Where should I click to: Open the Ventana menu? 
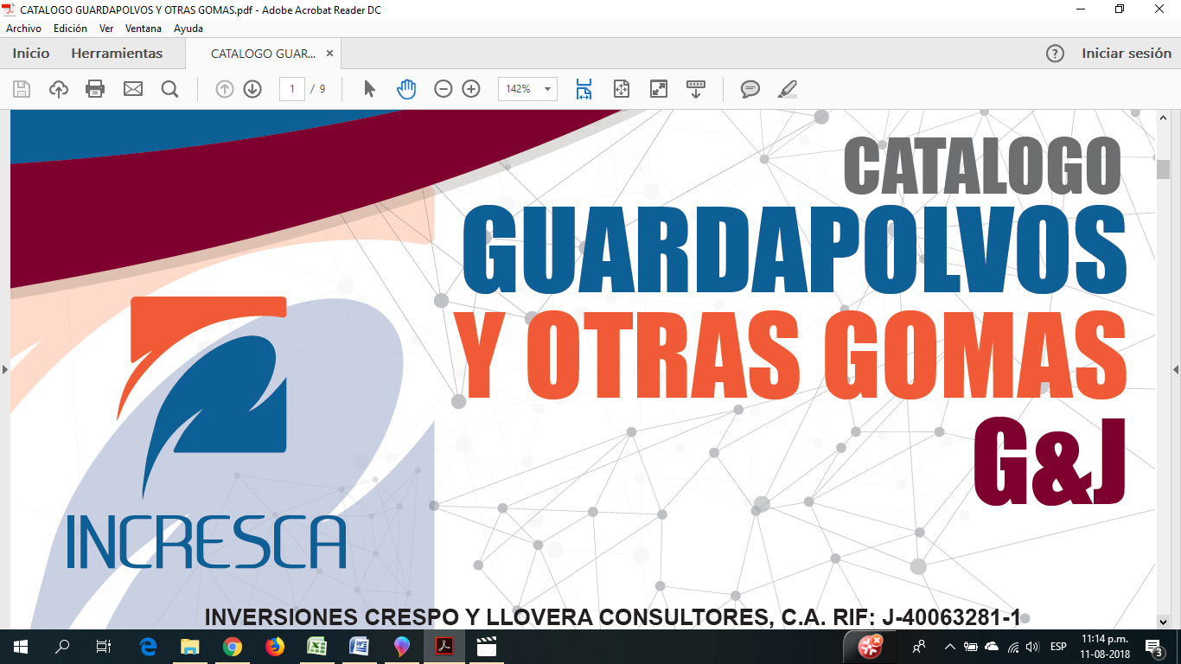(144, 29)
